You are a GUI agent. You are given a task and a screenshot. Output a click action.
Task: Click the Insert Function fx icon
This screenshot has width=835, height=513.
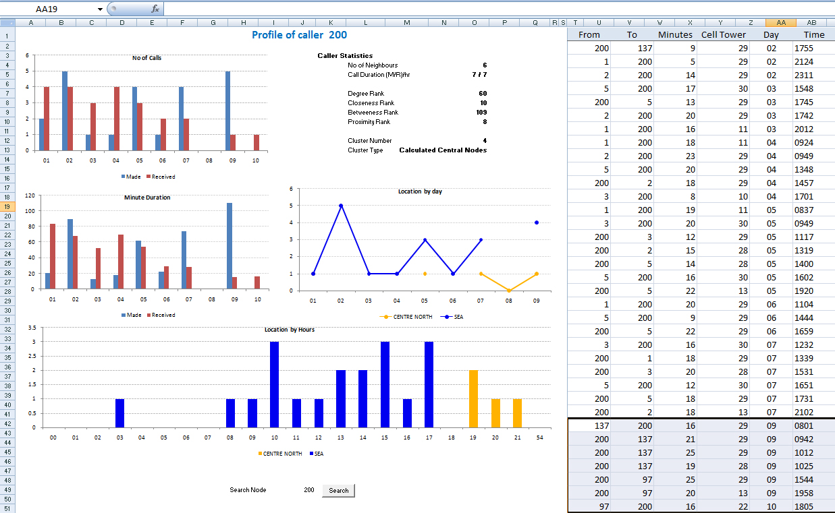click(155, 9)
